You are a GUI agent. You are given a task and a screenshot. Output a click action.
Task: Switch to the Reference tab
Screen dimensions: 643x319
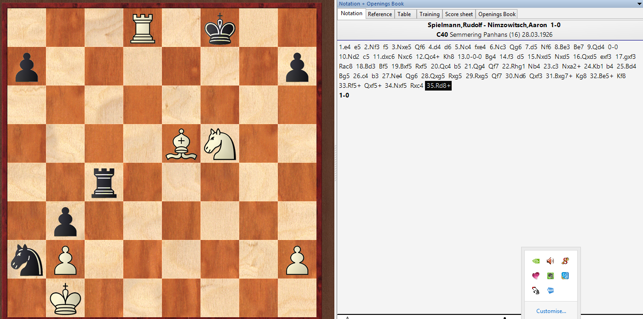coord(380,14)
